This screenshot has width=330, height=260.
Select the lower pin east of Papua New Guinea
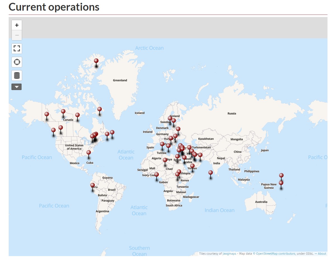(x=281, y=183)
